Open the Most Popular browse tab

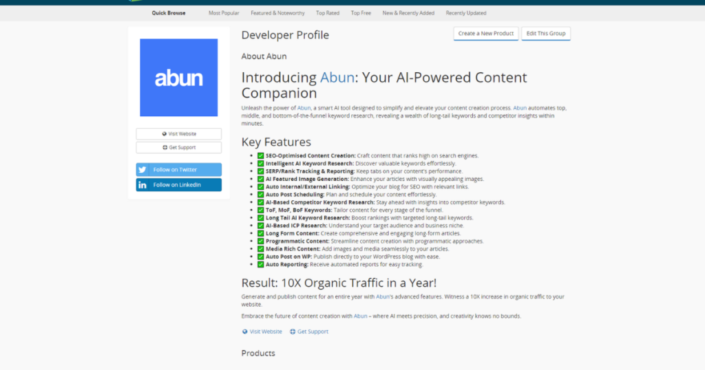point(224,13)
